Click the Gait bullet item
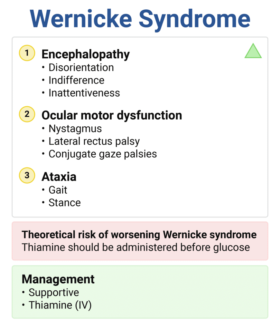Viewport: 280px width, 330px height. click(x=58, y=190)
